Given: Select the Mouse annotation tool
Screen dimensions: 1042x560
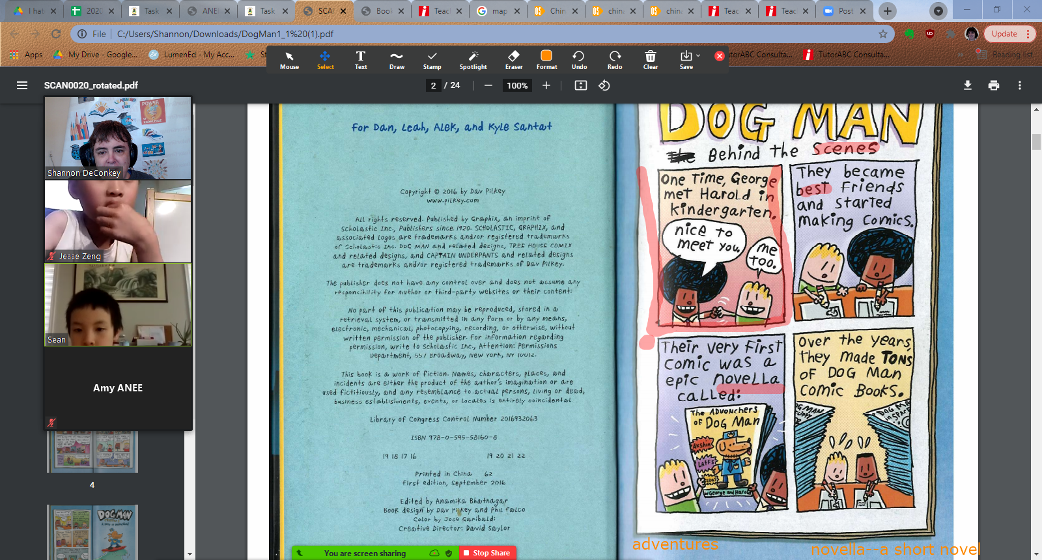Looking at the screenshot, I should pyautogui.click(x=289, y=60).
